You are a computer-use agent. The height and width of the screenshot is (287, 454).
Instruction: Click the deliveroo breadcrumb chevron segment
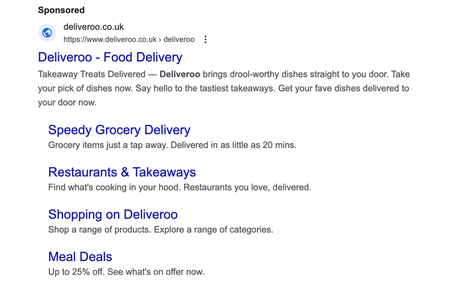click(x=178, y=39)
